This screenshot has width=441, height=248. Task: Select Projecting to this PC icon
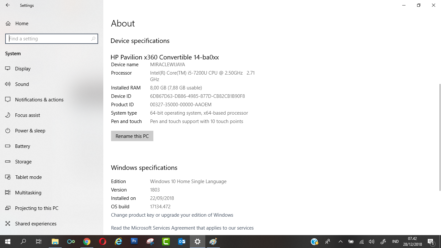coord(8,208)
